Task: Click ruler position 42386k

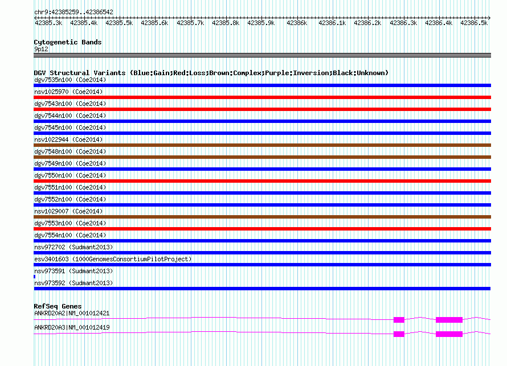Action: coord(297,23)
